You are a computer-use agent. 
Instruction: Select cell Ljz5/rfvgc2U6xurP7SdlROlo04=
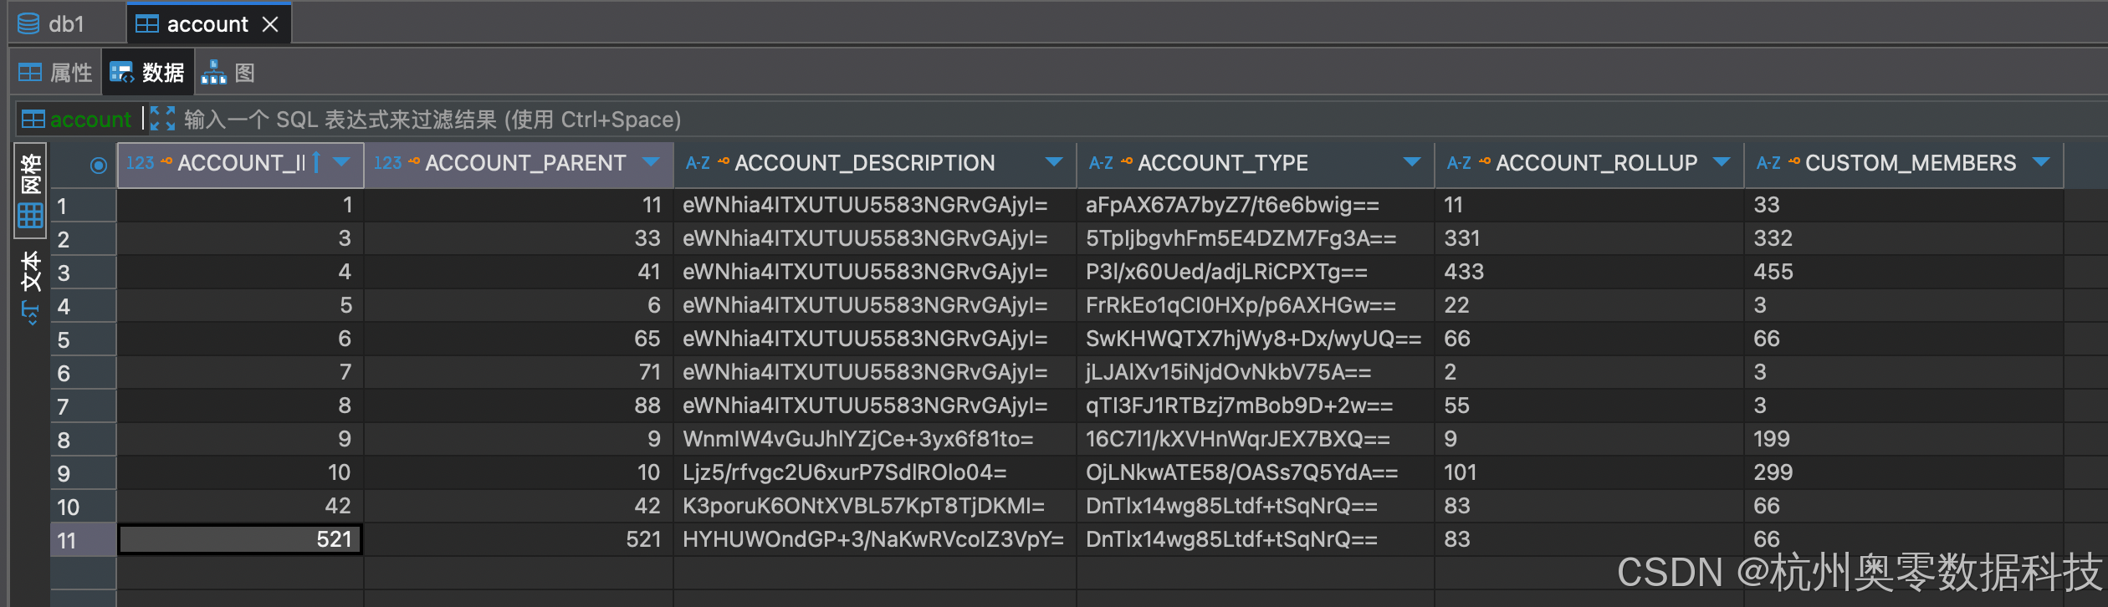coord(875,472)
